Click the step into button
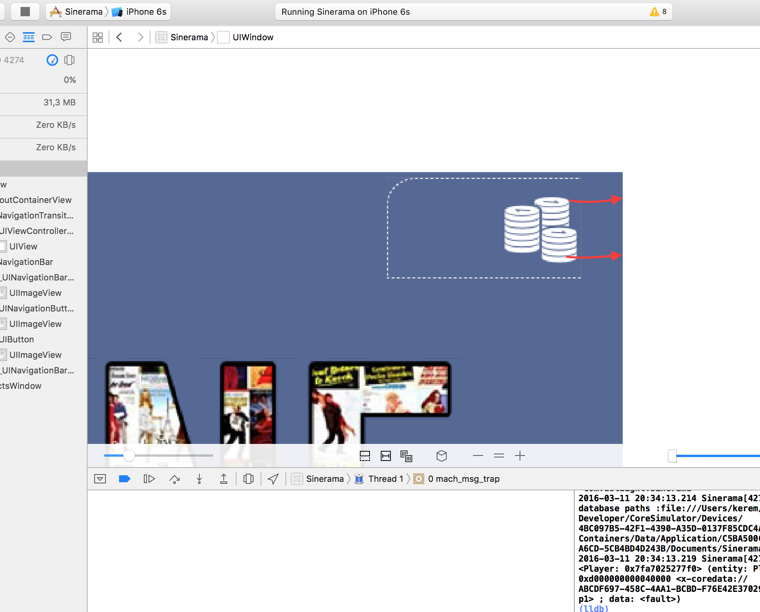Screen dimensions: 760x612 pos(199,479)
